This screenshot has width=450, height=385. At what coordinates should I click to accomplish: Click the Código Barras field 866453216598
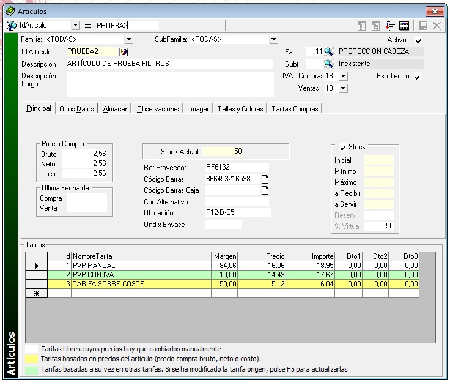pos(232,179)
